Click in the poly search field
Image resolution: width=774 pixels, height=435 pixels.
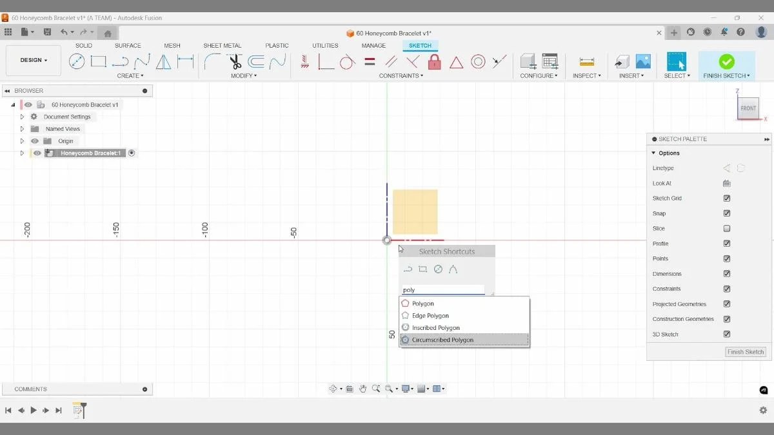[442, 289]
